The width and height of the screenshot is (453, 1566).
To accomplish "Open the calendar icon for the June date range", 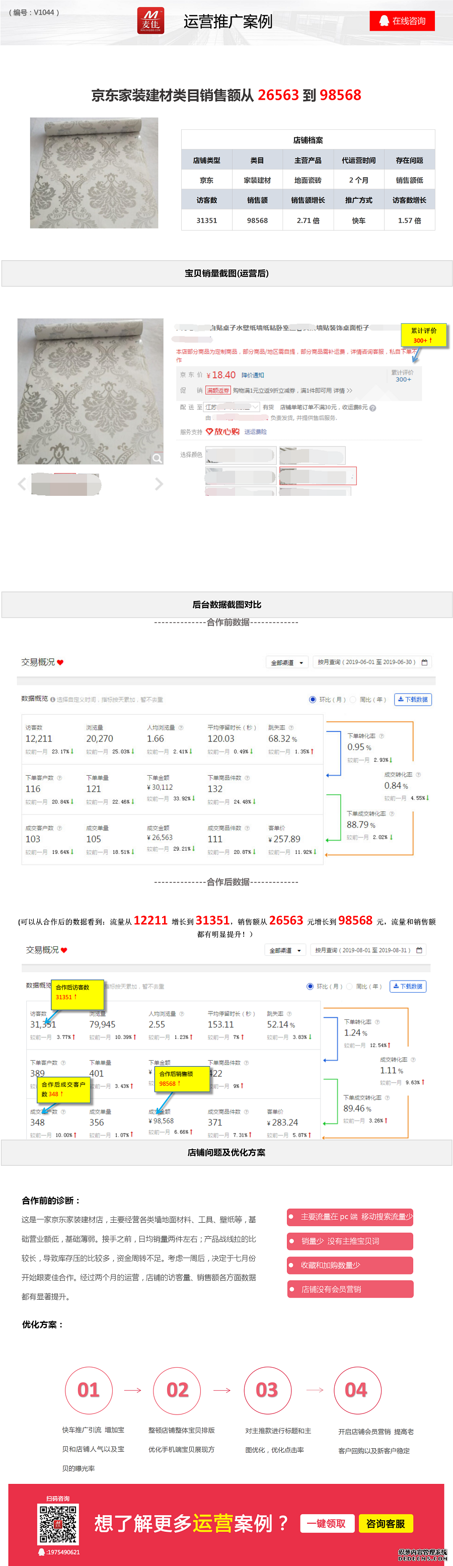I will (424, 662).
